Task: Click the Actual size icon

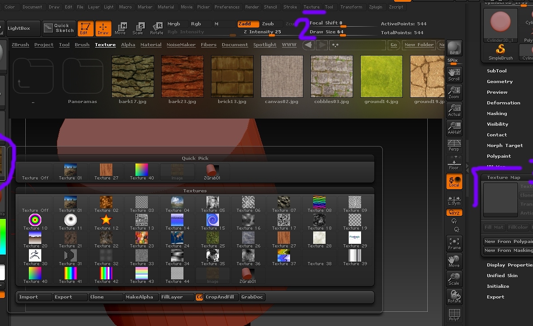Action: [454, 110]
